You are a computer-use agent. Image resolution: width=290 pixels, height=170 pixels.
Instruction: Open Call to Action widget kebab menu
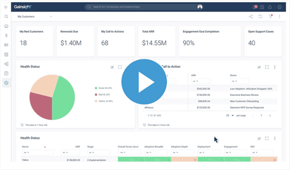pyautogui.click(x=275, y=67)
